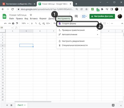Click the present to meeting button
124x108 pixels.
(84, 16)
